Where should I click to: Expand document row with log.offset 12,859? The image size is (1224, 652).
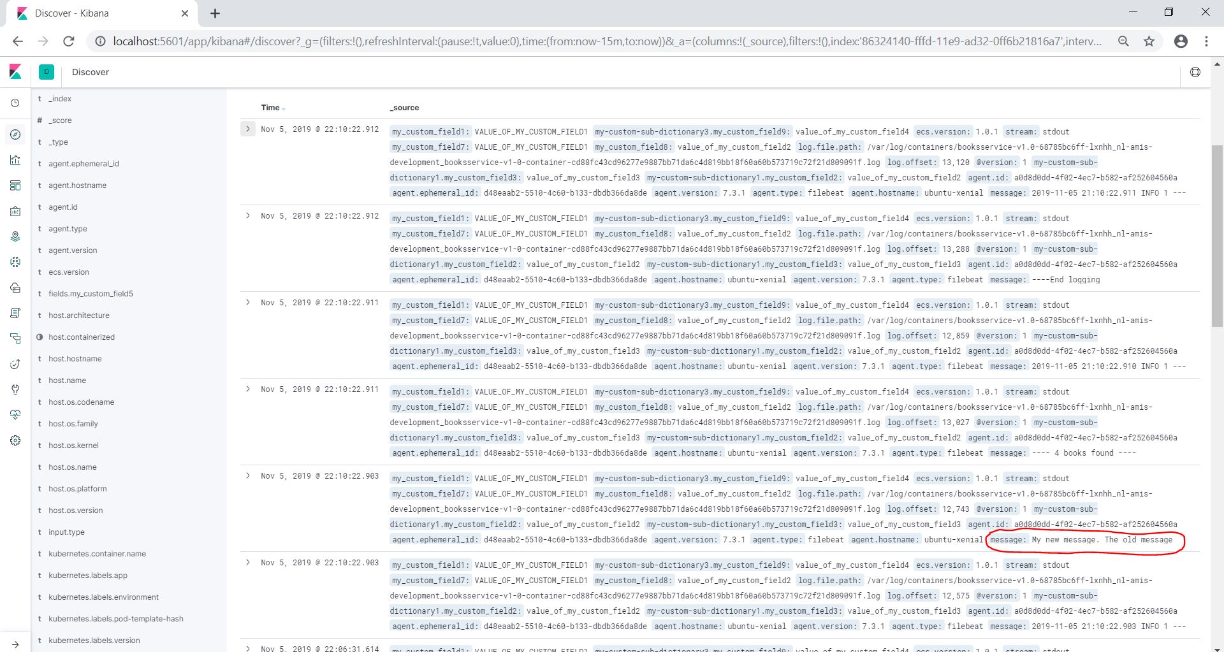click(248, 302)
